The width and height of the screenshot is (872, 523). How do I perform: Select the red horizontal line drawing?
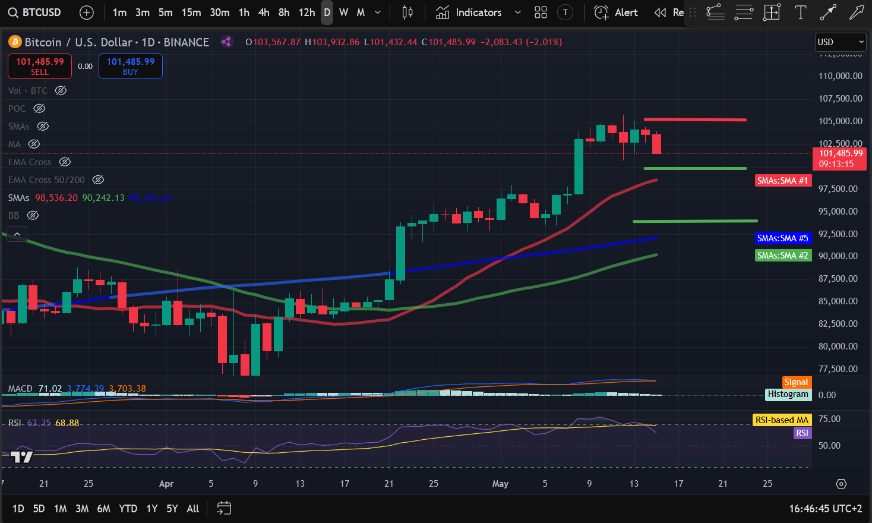click(695, 119)
